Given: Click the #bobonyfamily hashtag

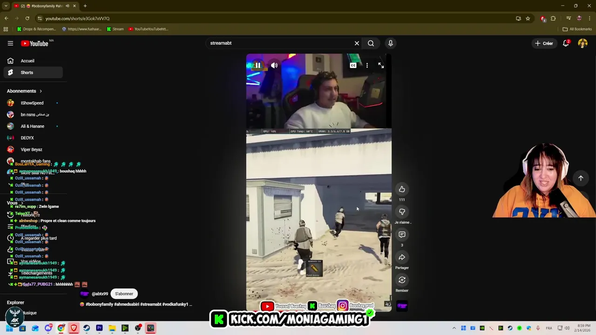Looking at the screenshot, I should pos(99,304).
